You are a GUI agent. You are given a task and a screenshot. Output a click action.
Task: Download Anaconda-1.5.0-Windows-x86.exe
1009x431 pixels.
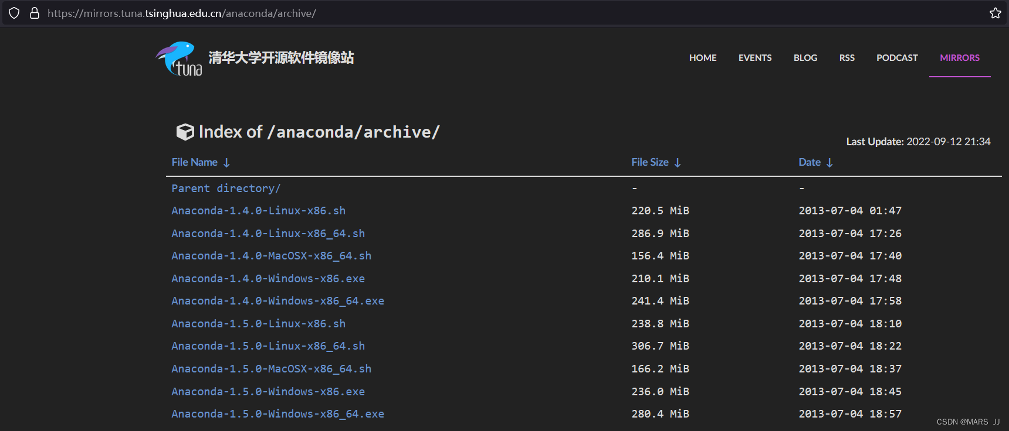(268, 392)
